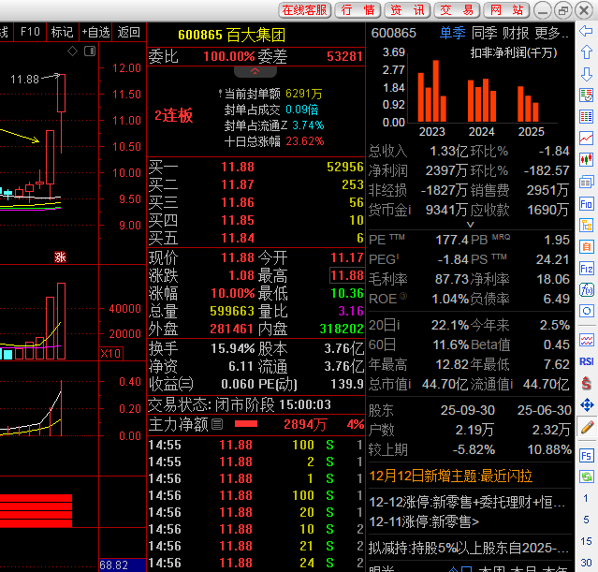598x572 pixels.
Task: Select the 15 minute period
Action: [586, 541]
